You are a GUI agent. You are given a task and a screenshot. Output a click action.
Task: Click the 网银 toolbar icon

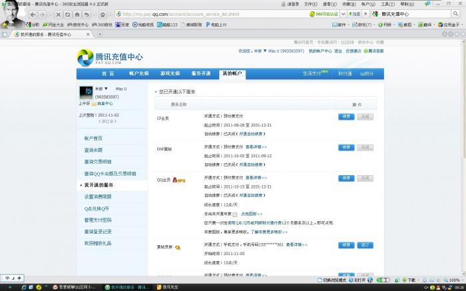385,25
